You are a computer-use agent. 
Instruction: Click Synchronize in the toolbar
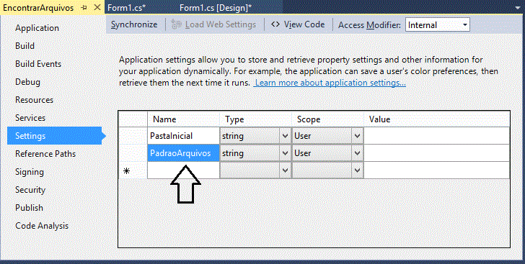[134, 24]
